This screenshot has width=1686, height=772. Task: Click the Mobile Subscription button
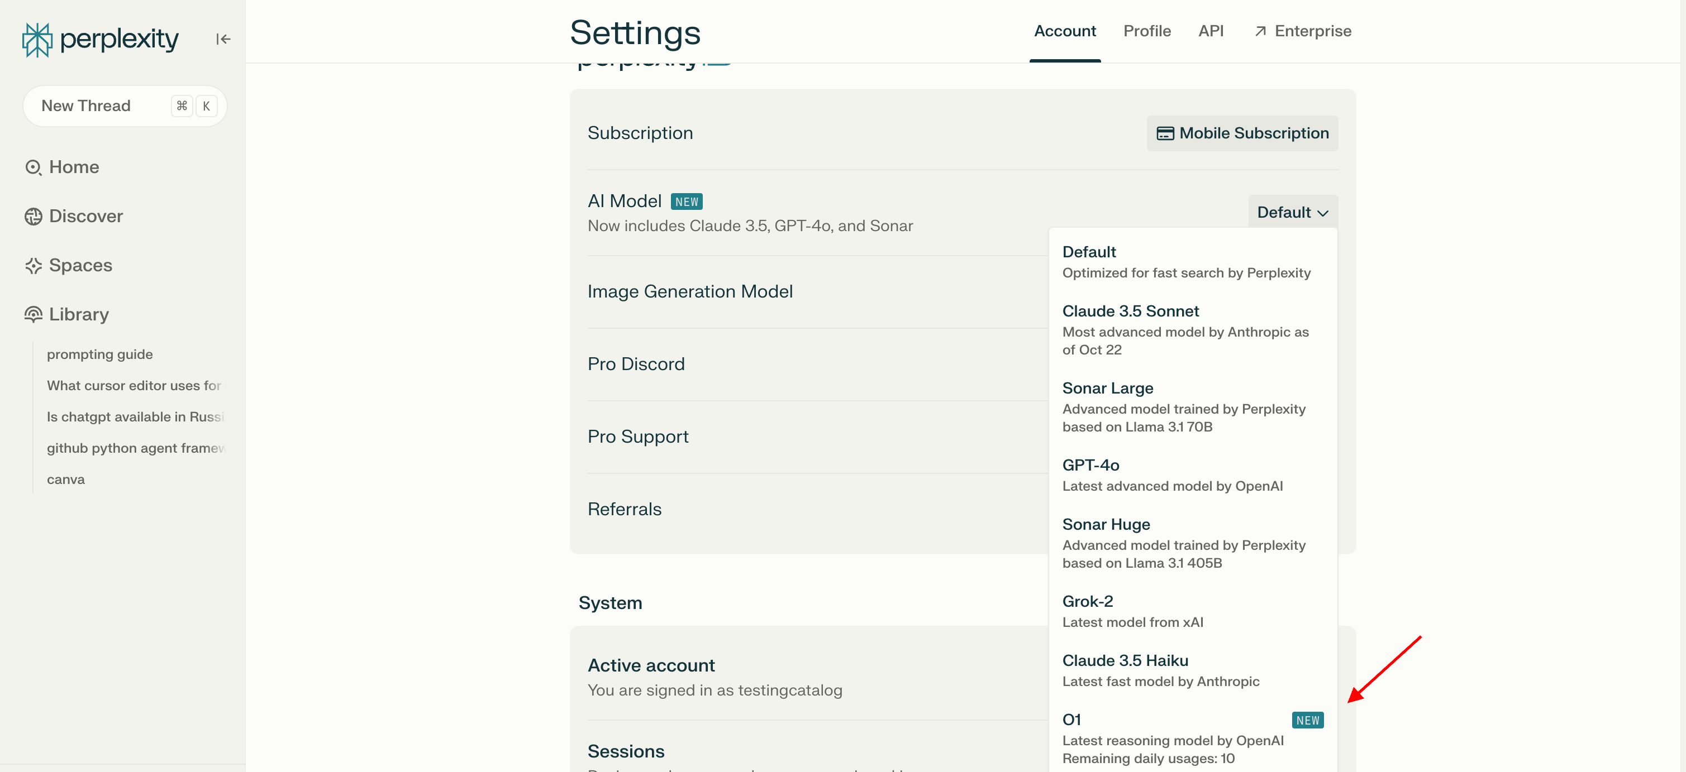click(x=1242, y=133)
